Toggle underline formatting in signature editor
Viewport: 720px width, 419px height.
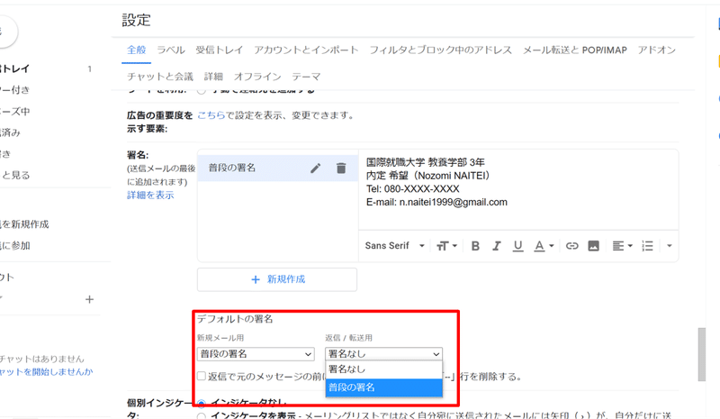point(518,246)
